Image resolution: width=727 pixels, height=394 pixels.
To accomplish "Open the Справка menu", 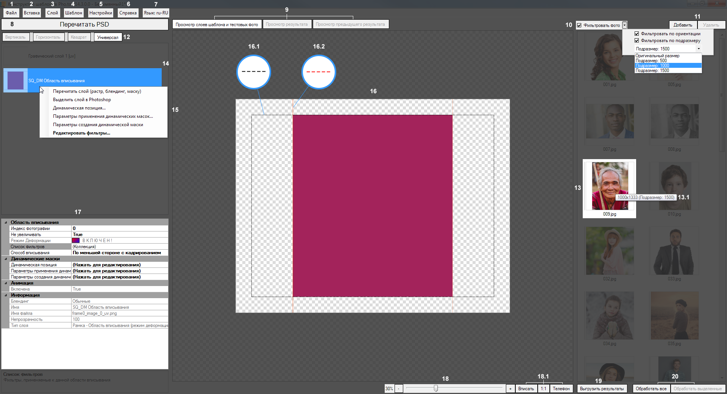I will click(128, 13).
